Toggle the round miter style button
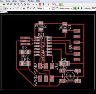This screenshot has height=94, width=96. point(53,8)
